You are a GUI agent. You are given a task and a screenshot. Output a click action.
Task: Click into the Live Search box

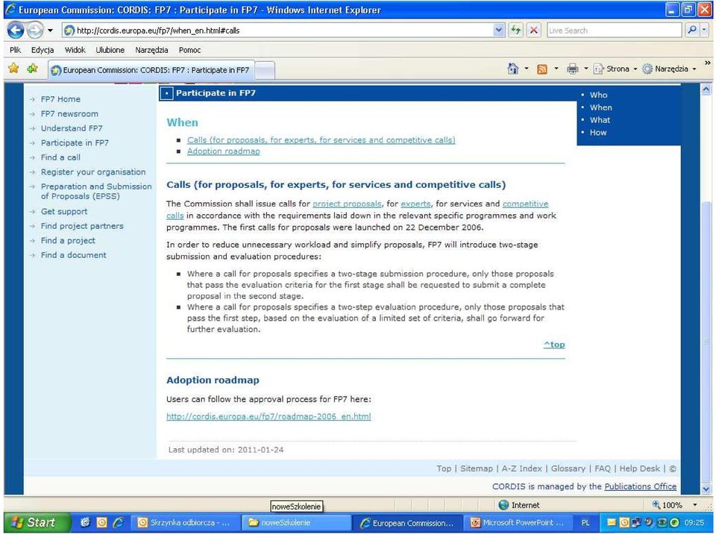tap(614, 31)
